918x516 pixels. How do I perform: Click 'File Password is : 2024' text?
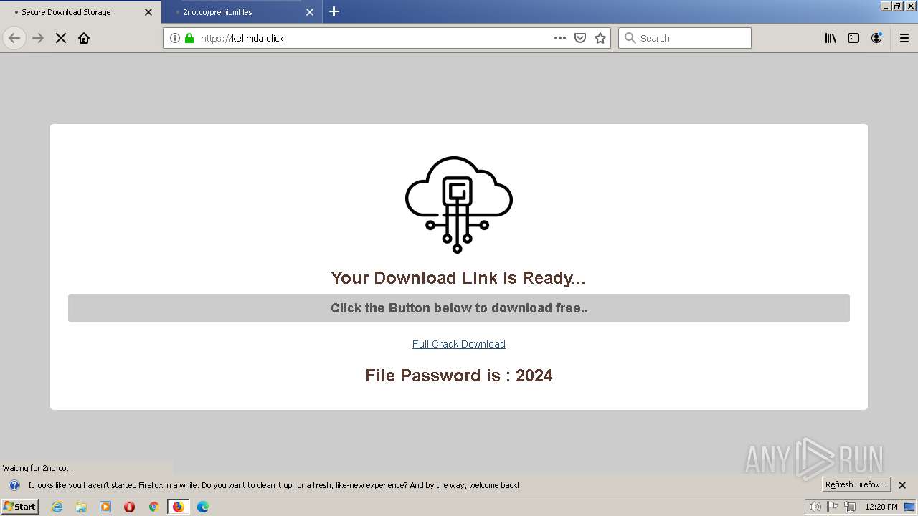tap(459, 376)
